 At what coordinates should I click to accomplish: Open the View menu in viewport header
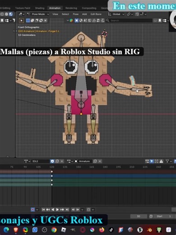[55, 14]
